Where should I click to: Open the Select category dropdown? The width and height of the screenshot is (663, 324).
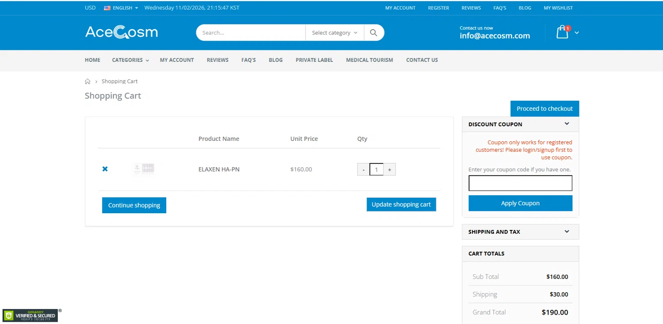335,33
